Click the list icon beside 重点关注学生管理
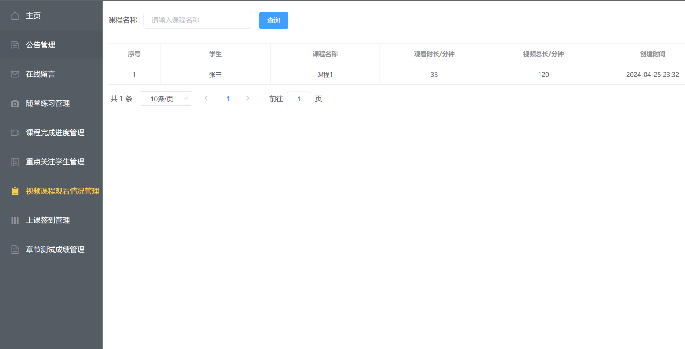The width and height of the screenshot is (685, 349). pyautogui.click(x=15, y=162)
